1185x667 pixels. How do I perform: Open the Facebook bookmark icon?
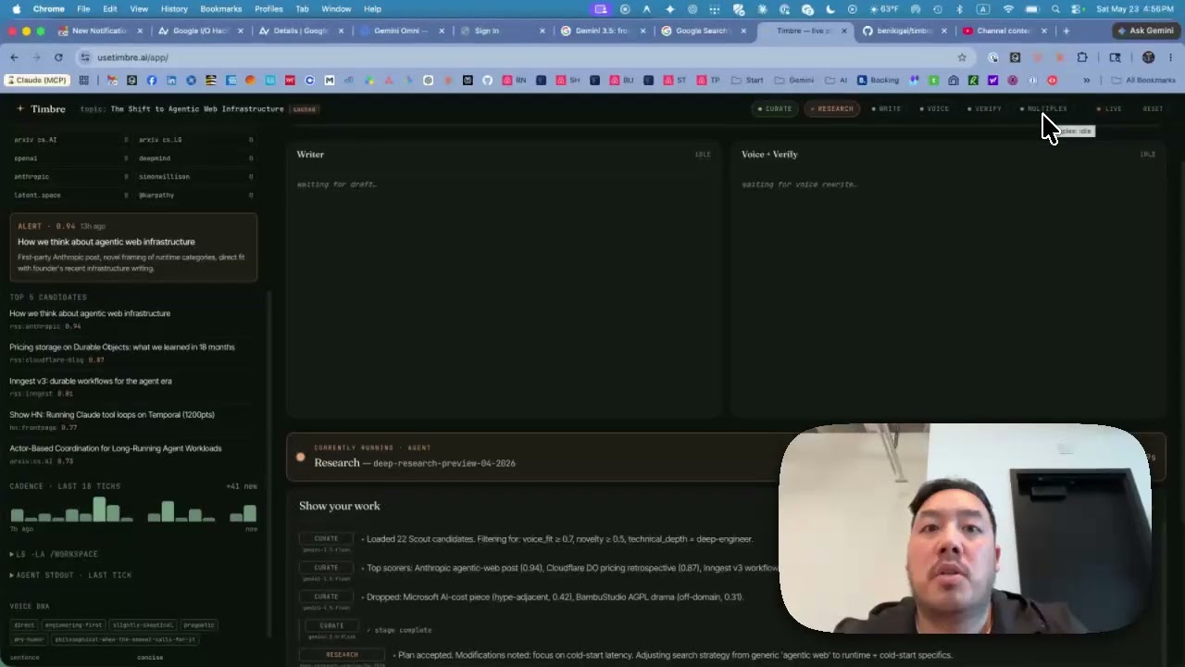point(152,81)
